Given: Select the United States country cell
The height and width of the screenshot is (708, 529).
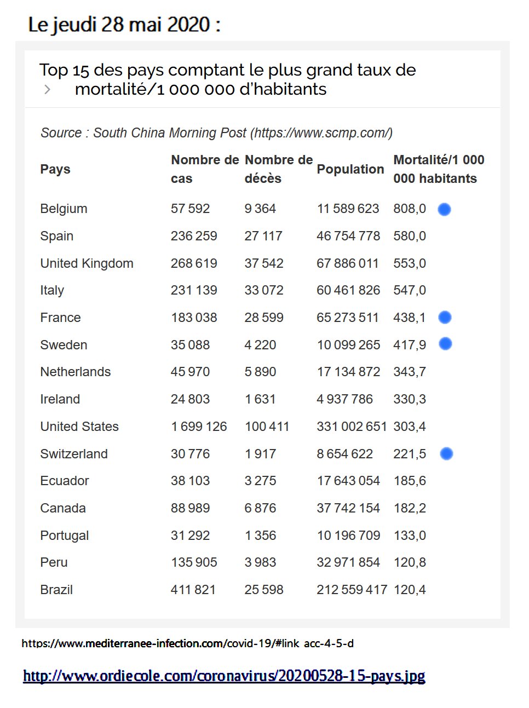Looking at the screenshot, I should pyautogui.click(x=79, y=427).
